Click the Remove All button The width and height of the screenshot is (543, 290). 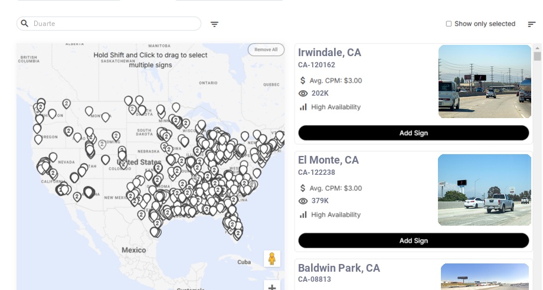click(x=266, y=50)
